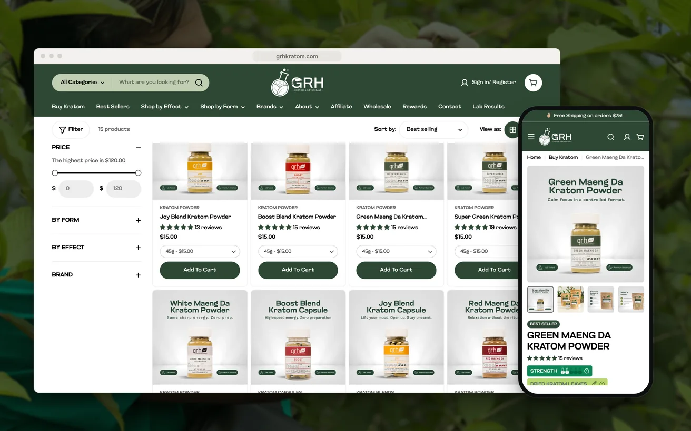Add Boost Blend Kratom Powder to cart

click(x=298, y=270)
